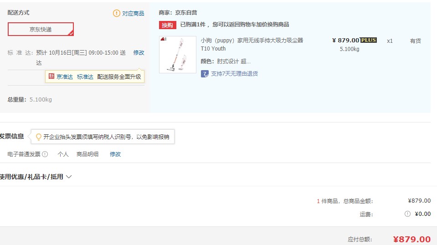437x245 pixels.
Task: Open the 京准达 link
Action: (x=65, y=77)
